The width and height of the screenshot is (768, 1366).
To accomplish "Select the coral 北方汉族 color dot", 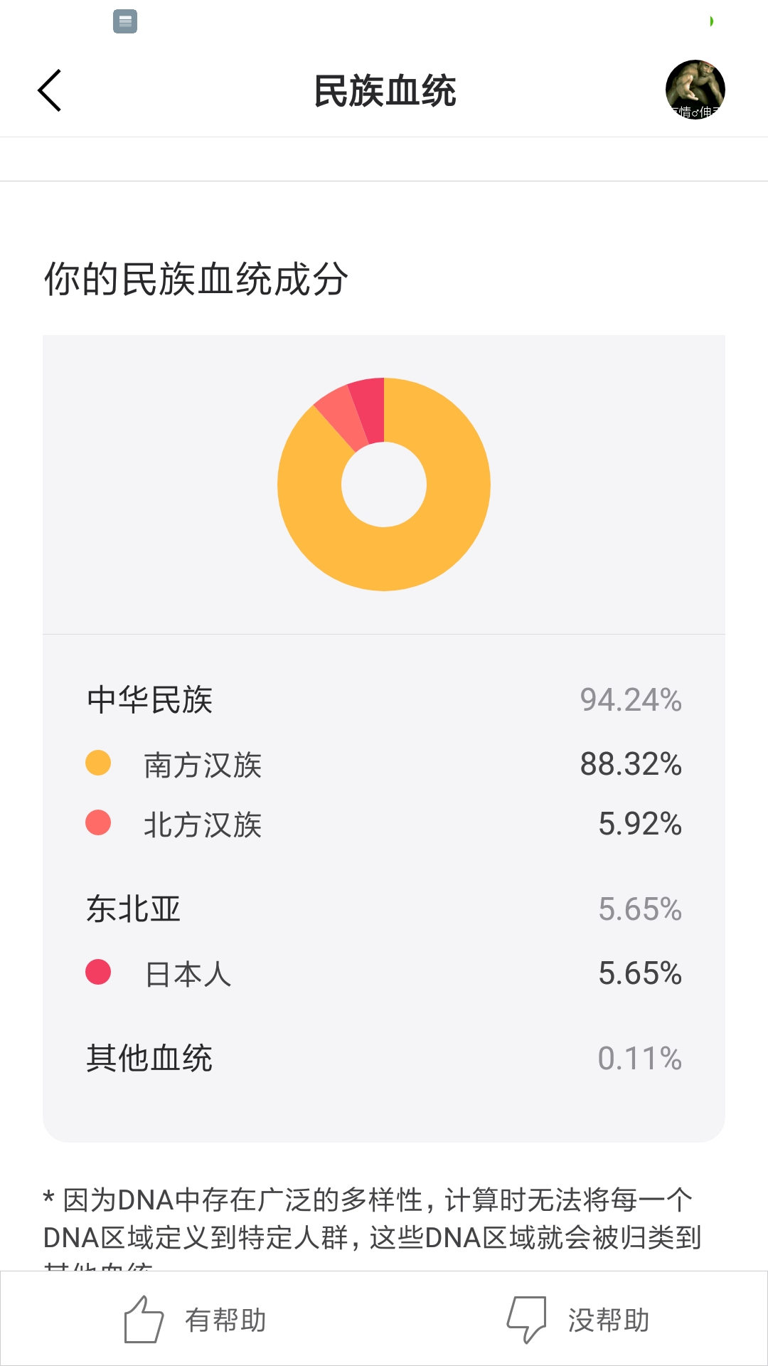I will [98, 822].
